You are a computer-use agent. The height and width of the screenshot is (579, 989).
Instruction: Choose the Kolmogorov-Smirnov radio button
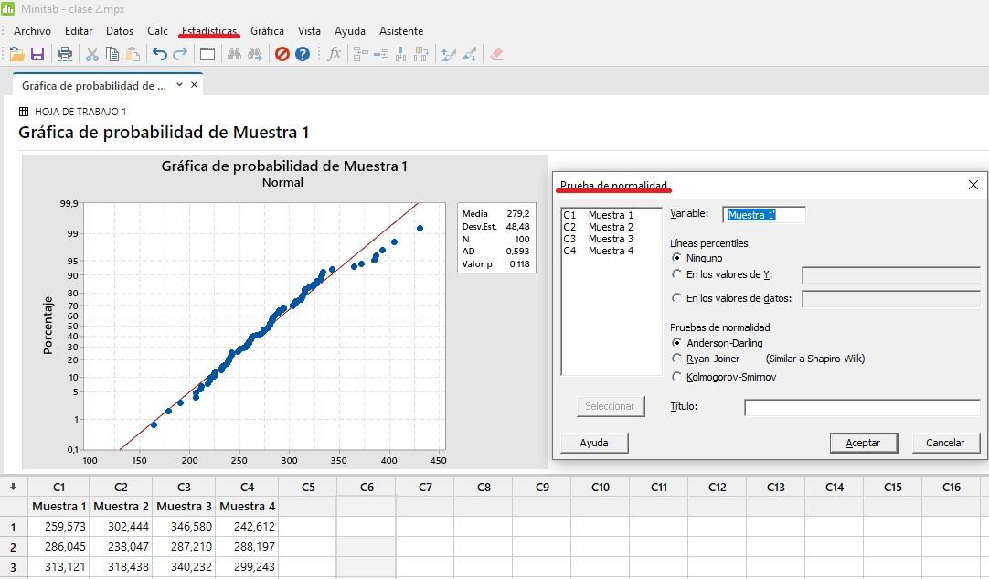click(677, 377)
